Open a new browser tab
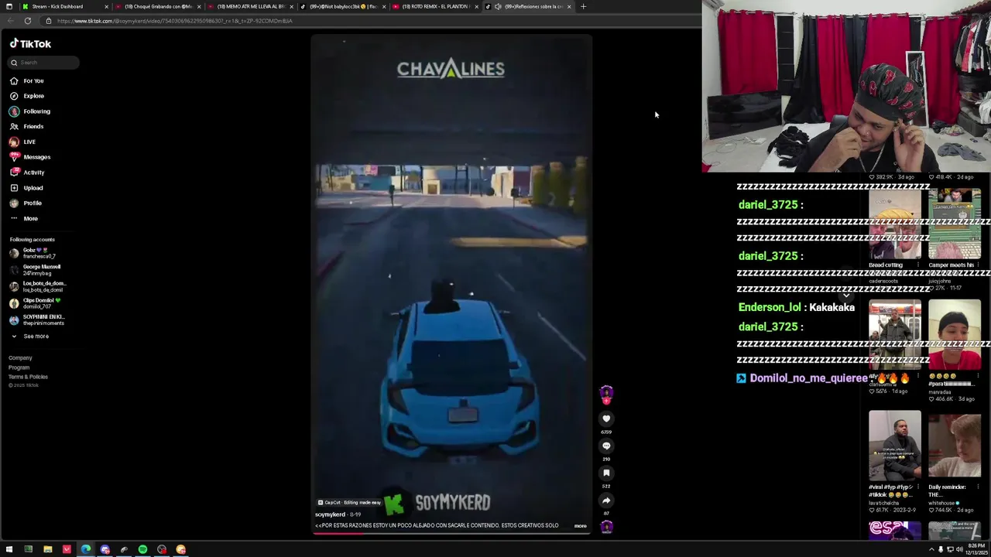Screen dimensions: 991x557 [x=583, y=6]
